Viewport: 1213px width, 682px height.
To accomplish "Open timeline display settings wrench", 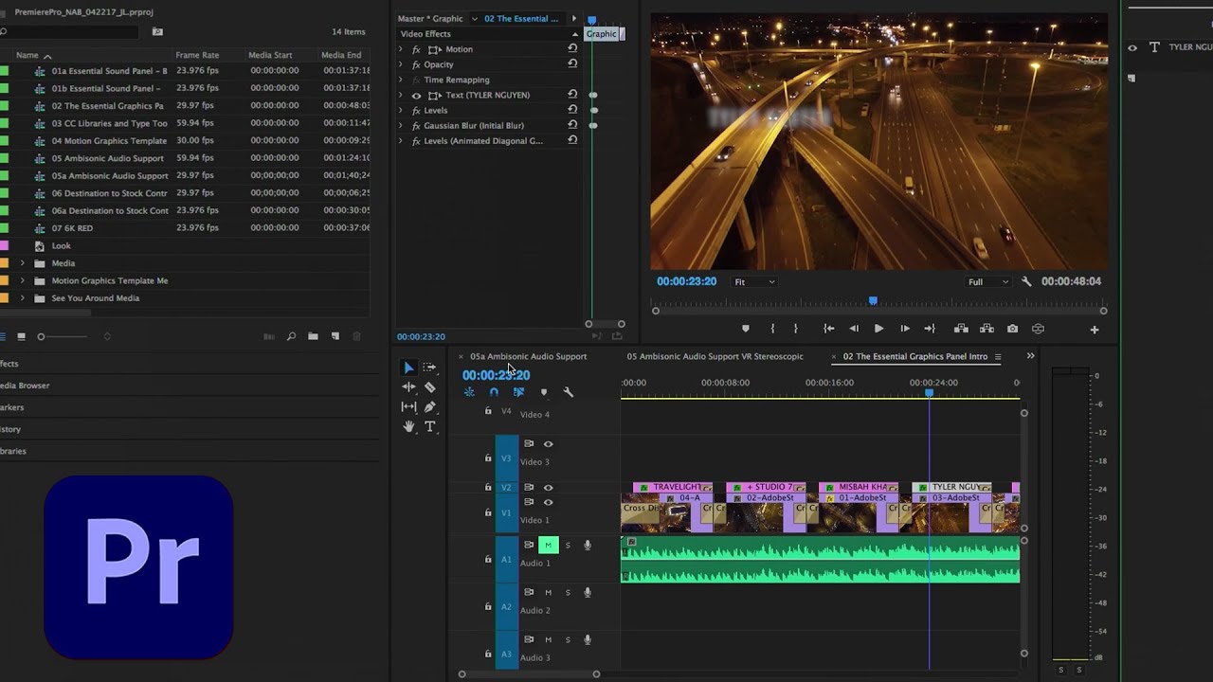I will pos(568,392).
